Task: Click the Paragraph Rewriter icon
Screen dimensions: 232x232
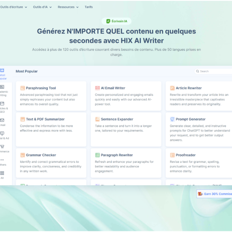Action: (x=97, y=155)
